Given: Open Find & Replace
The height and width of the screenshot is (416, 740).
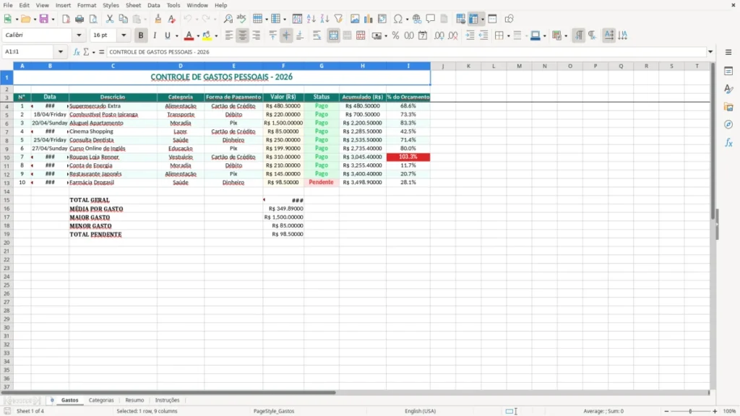Looking at the screenshot, I should [x=228, y=19].
